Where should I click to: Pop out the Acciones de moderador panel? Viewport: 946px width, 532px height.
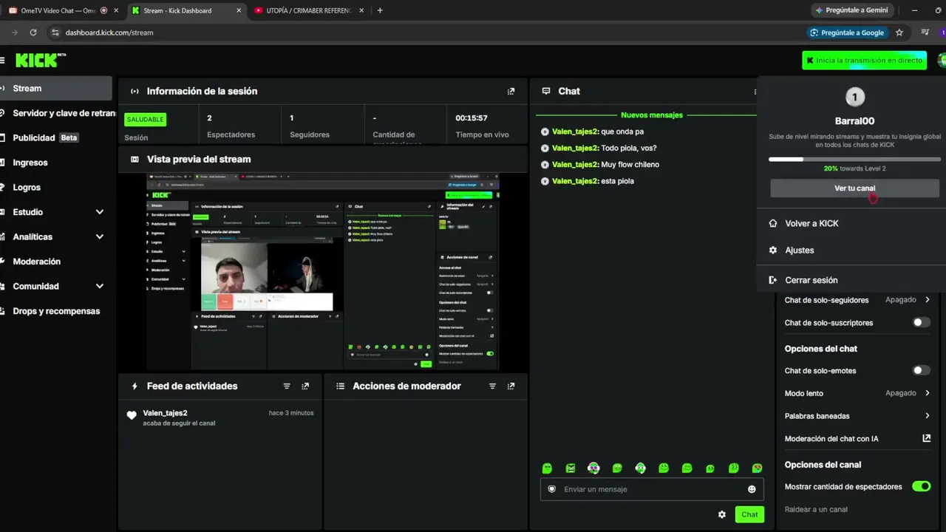click(x=511, y=386)
